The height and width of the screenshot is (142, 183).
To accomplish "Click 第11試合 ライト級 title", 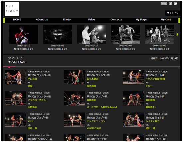I will tap(96, 139).
